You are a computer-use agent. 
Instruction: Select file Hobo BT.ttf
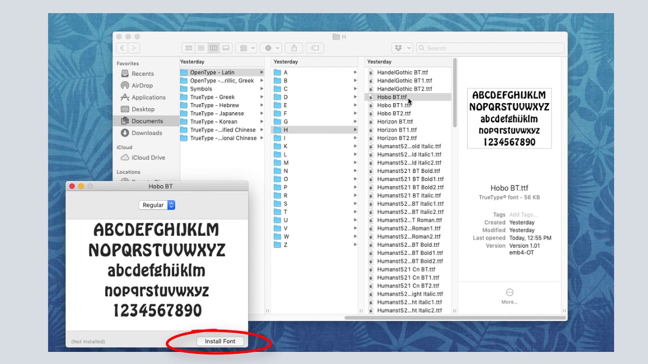[x=408, y=97]
